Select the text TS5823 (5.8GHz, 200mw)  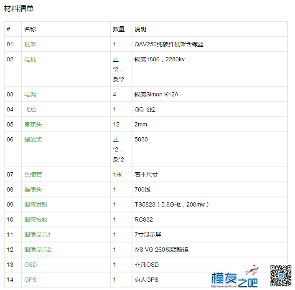click(172, 204)
